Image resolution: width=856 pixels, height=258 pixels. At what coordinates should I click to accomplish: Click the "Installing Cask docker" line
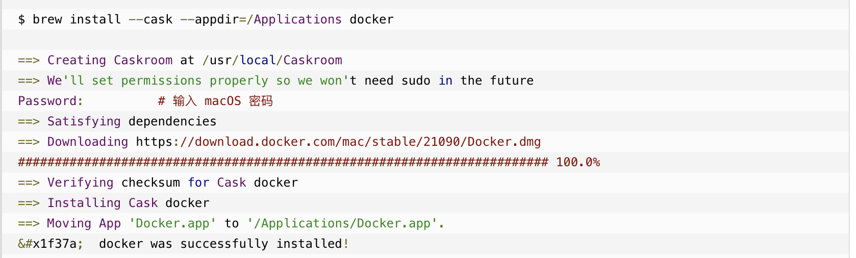(x=128, y=203)
